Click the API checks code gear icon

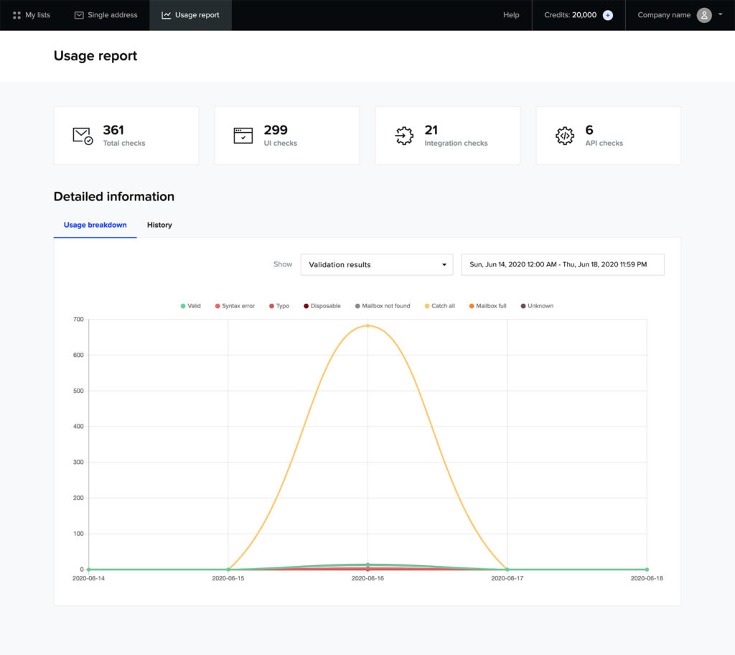(565, 136)
